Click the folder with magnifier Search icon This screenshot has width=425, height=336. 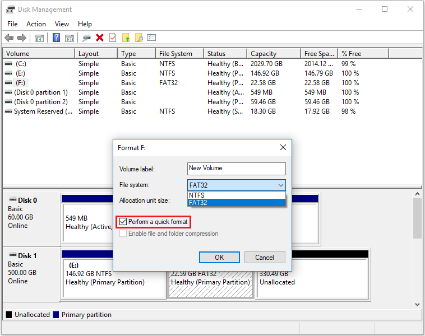(139, 38)
